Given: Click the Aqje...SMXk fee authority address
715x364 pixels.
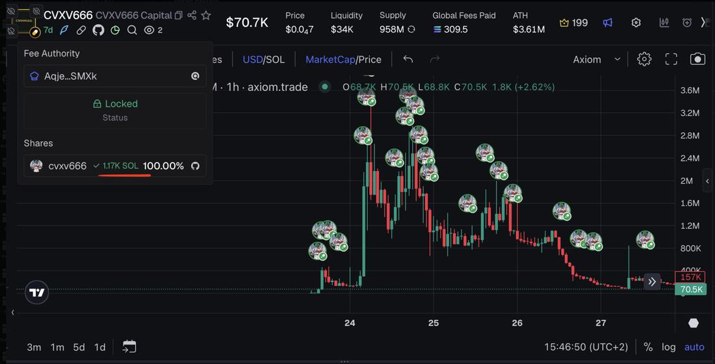Looking at the screenshot, I should [x=70, y=76].
